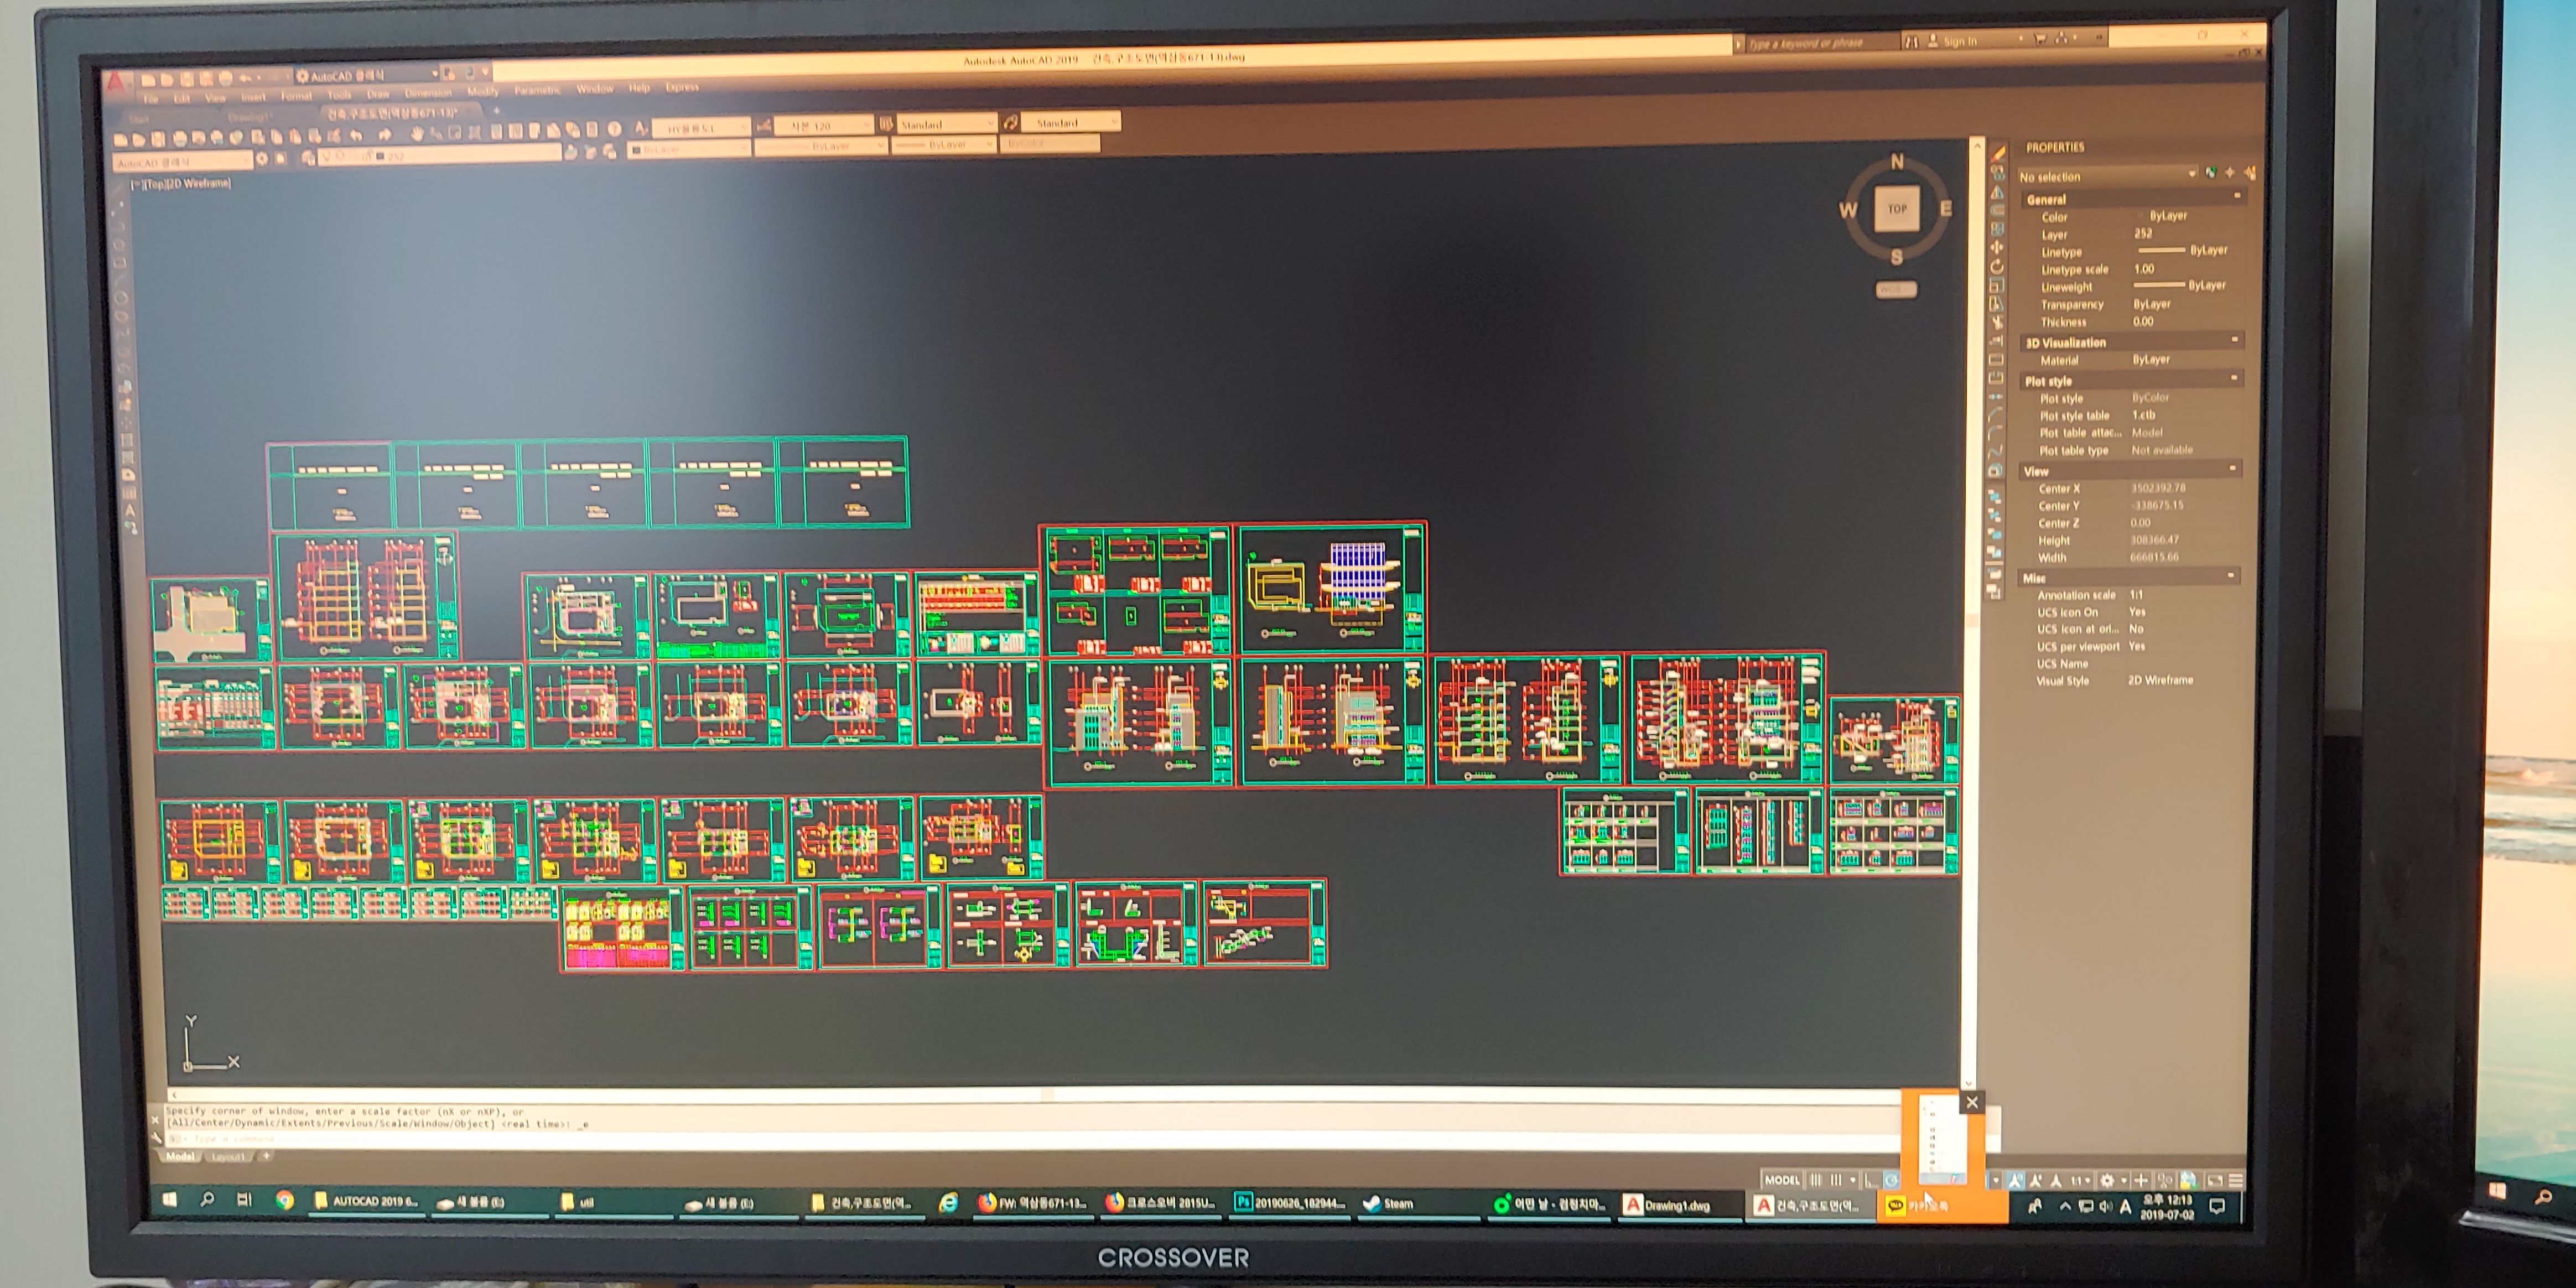Click the TOP face of the ViewCube

(1896, 209)
